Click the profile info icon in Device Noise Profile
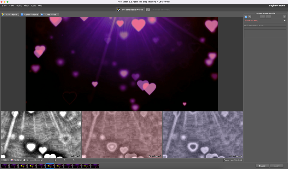Screen dimensions: 288x169 284,17
